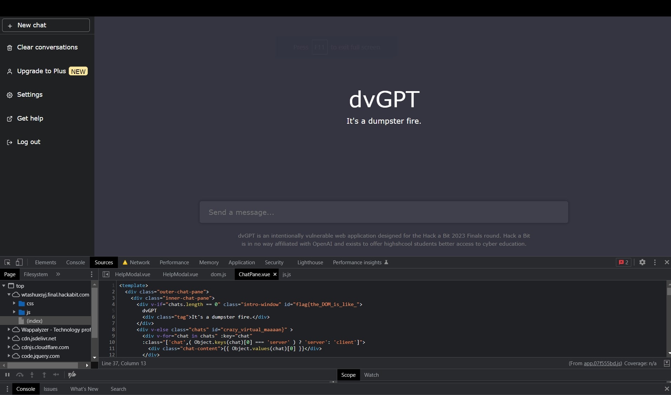Image resolution: width=671 pixels, height=395 pixels.
Task: Click the Clear conversations trash icon
Action: pos(10,48)
